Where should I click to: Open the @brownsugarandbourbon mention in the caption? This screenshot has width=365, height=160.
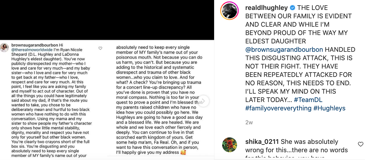[x=284, y=50]
